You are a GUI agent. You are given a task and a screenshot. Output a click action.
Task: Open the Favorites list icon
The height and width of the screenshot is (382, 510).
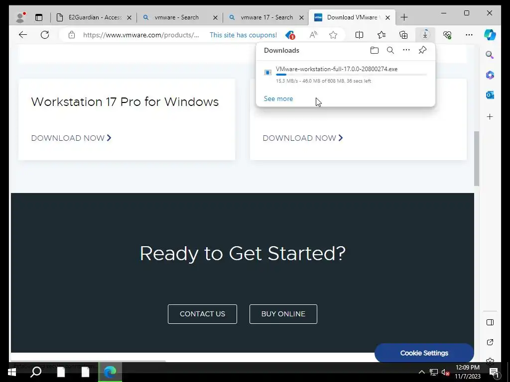381,35
